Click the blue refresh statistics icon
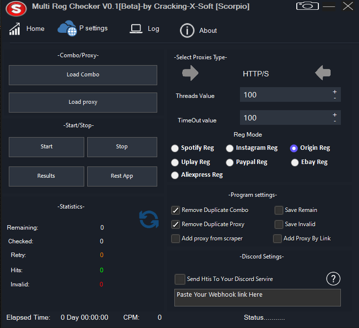The image size is (359, 328). pos(149,219)
